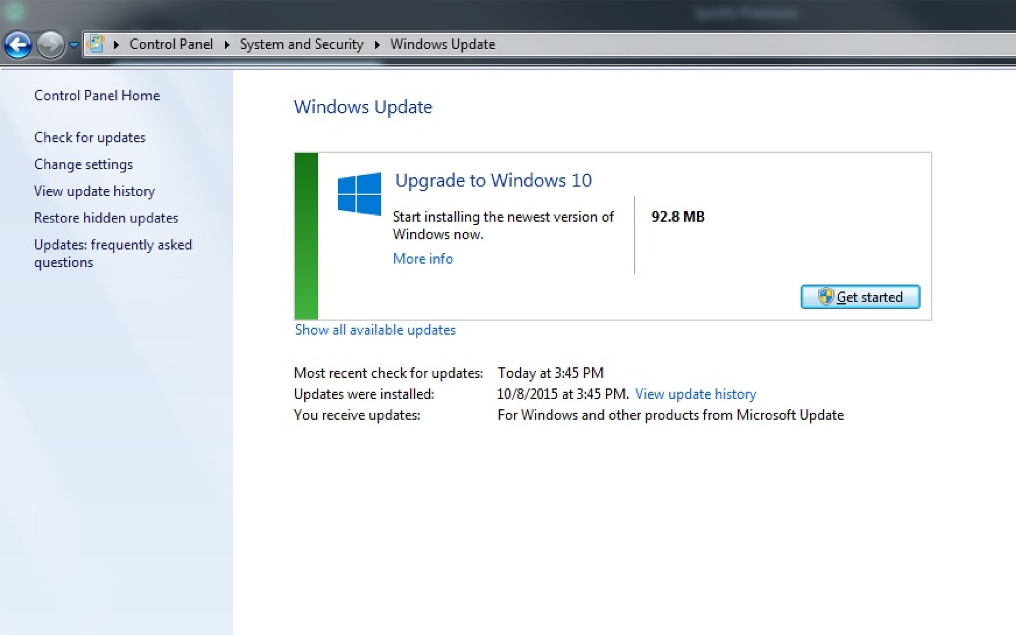Open Control Panel Home
Image resolution: width=1016 pixels, height=635 pixels.
coord(97,95)
